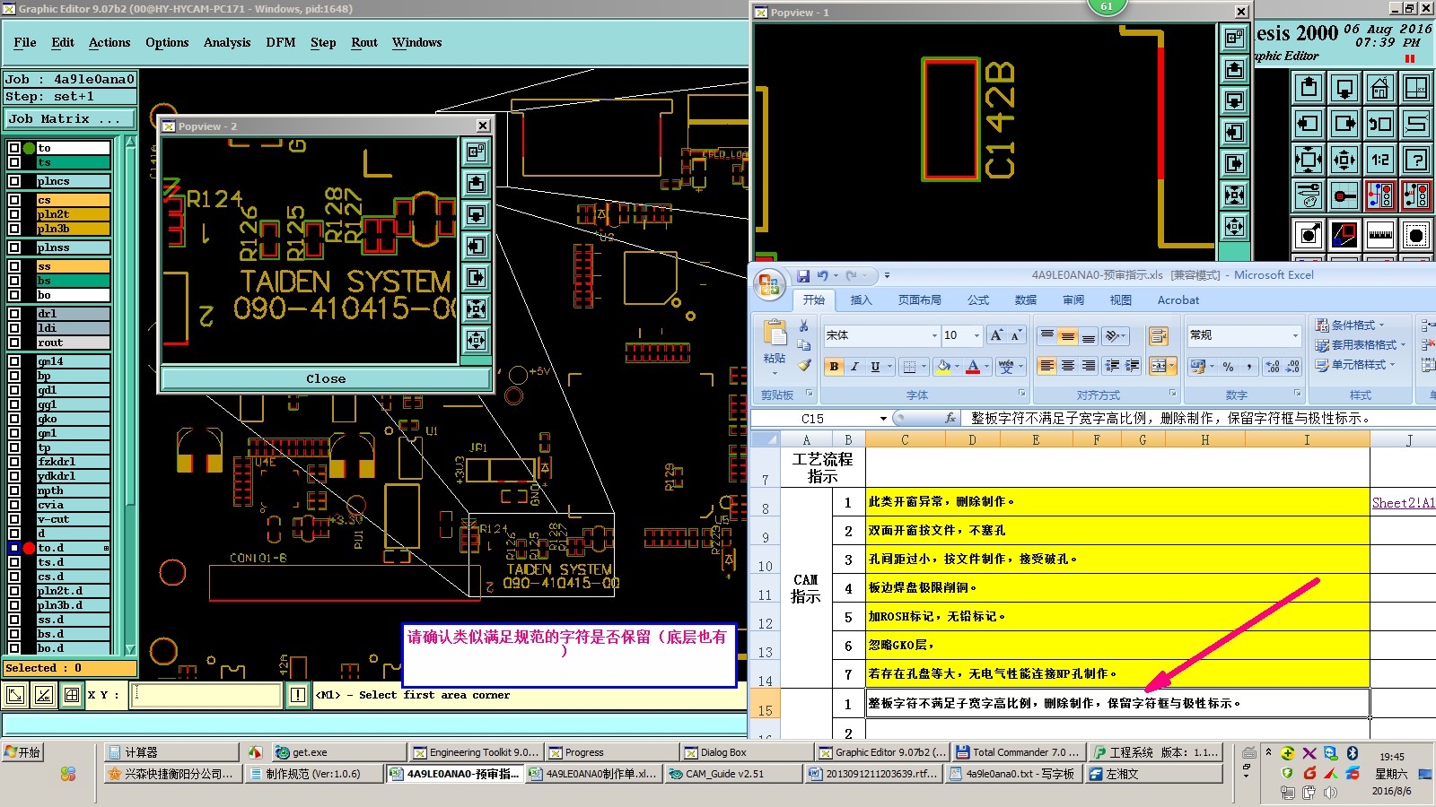Click the pan up icon in Genesis toolbar
The height and width of the screenshot is (807, 1436).
click(1309, 88)
